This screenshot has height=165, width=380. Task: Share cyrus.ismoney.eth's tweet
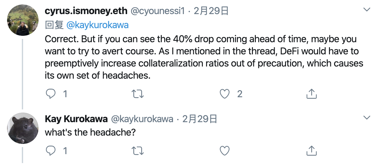pos(311,94)
